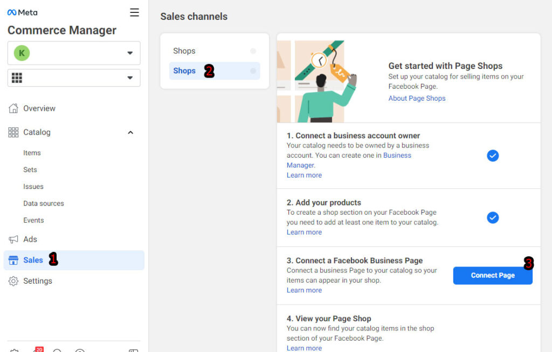Screen dimensions: 552x352
Task: Open the account dropdown with green K avatar
Action: click(74, 53)
